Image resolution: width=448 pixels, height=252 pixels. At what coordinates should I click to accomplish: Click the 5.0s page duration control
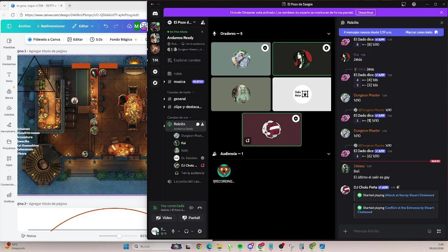coord(96,40)
